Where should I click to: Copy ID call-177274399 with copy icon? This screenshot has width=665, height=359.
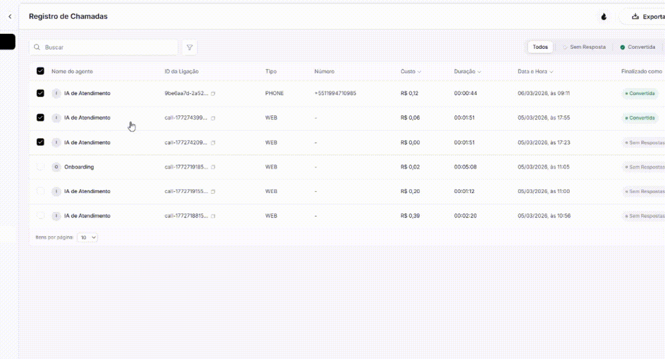click(x=213, y=118)
